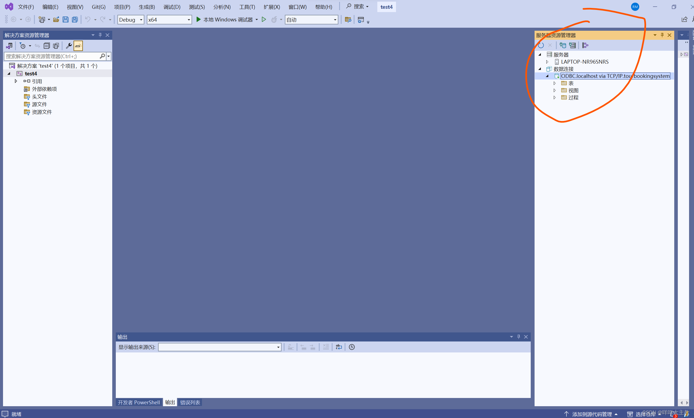Click the Collapse All icon in Solution Explorer
The width and height of the screenshot is (694, 418).
pos(47,46)
